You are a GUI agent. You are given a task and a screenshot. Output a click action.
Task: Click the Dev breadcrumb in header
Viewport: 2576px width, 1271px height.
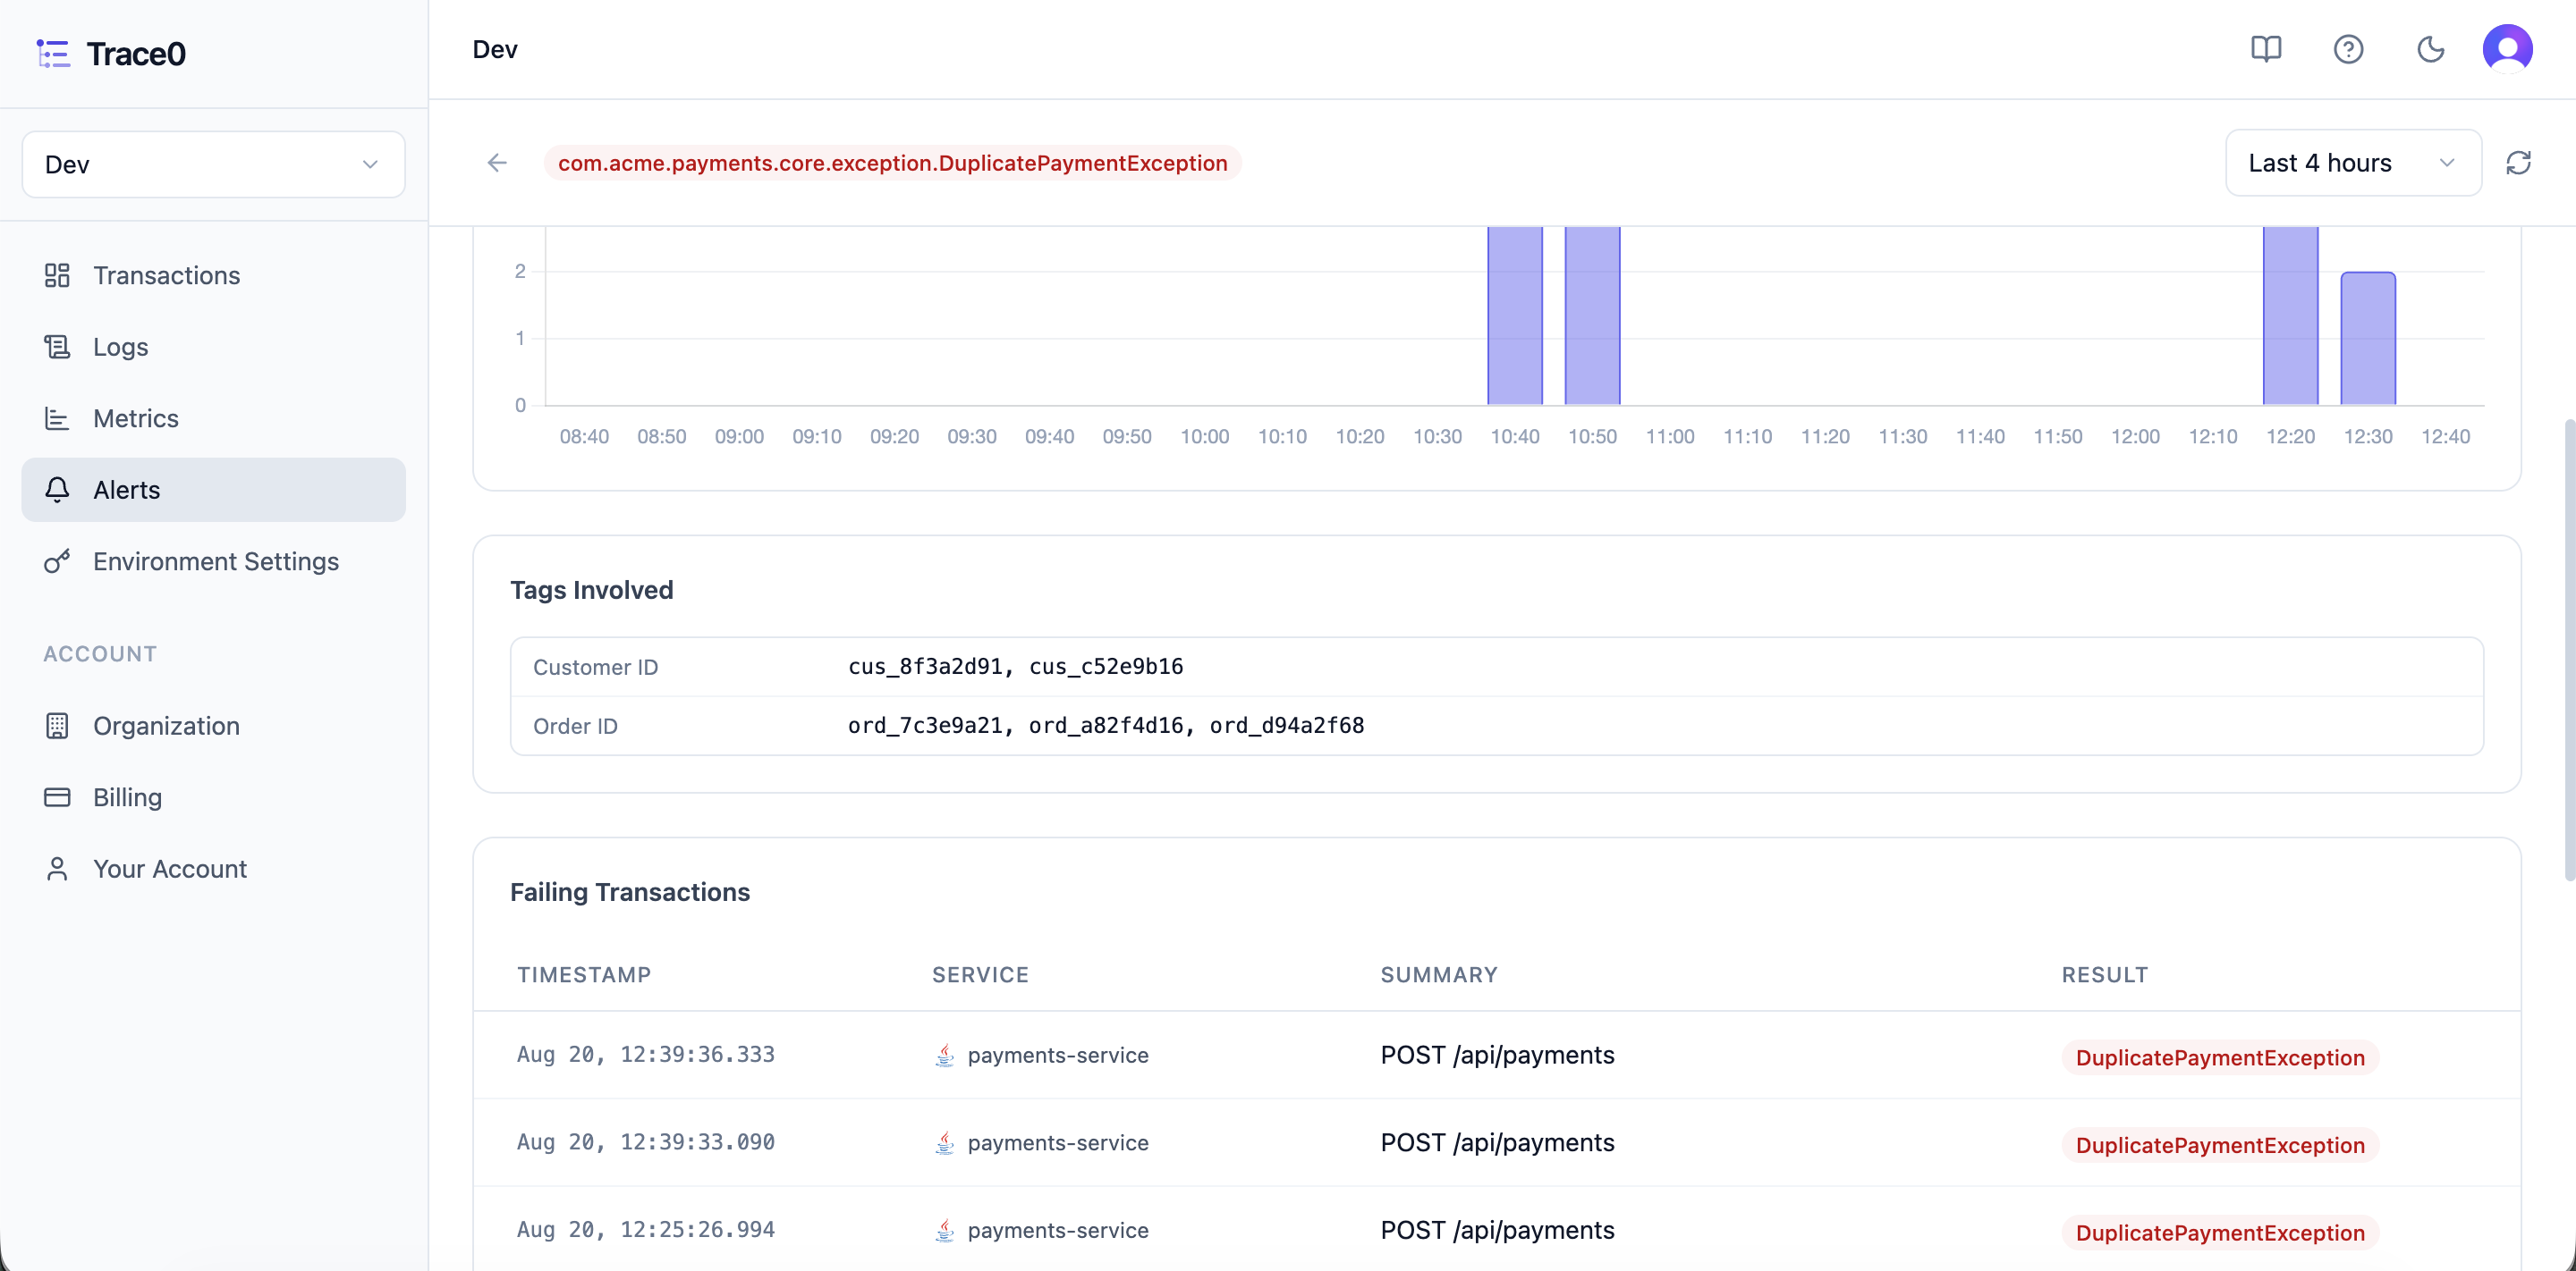[495, 49]
